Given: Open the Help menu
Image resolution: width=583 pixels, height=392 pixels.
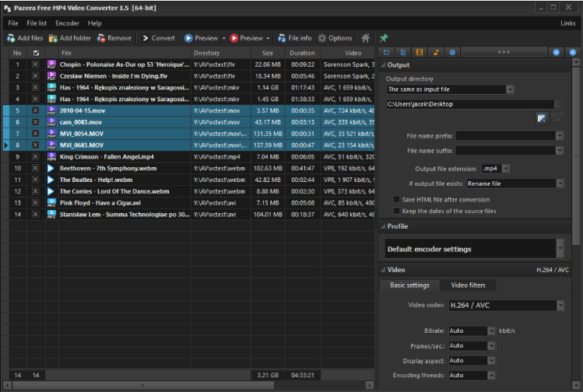Looking at the screenshot, I should pos(95,23).
